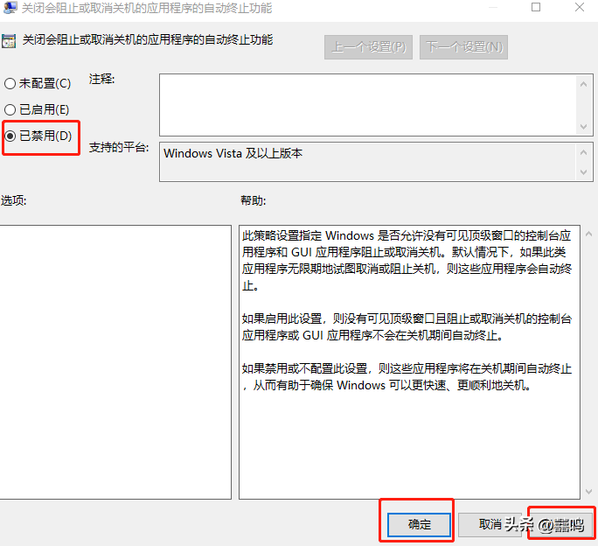Click the policy setting icon beside the heading
Viewport: 598px width, 546px height.
coord(8,40)
